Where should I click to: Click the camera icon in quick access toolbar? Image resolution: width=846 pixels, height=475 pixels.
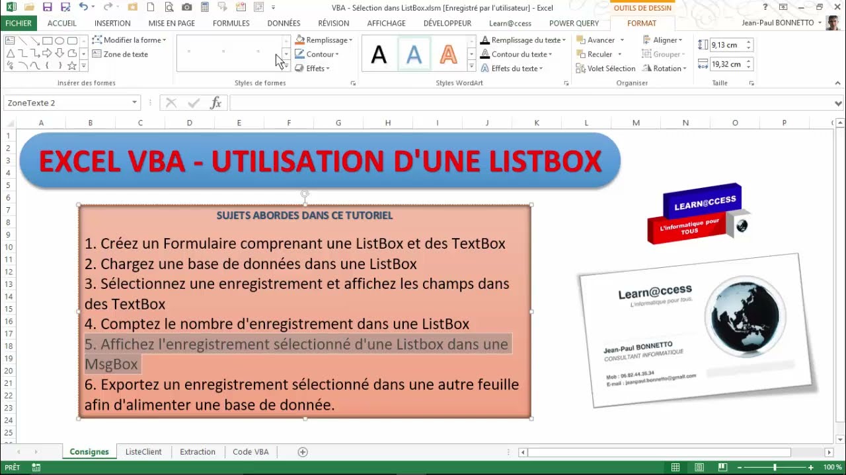[187, 7]
